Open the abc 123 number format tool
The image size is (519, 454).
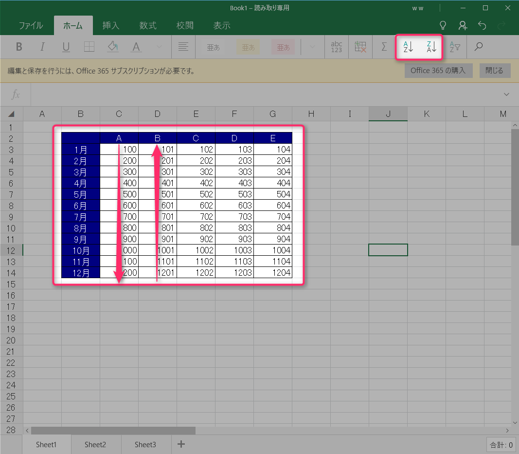pyautogui.click(x=336, y=47)
